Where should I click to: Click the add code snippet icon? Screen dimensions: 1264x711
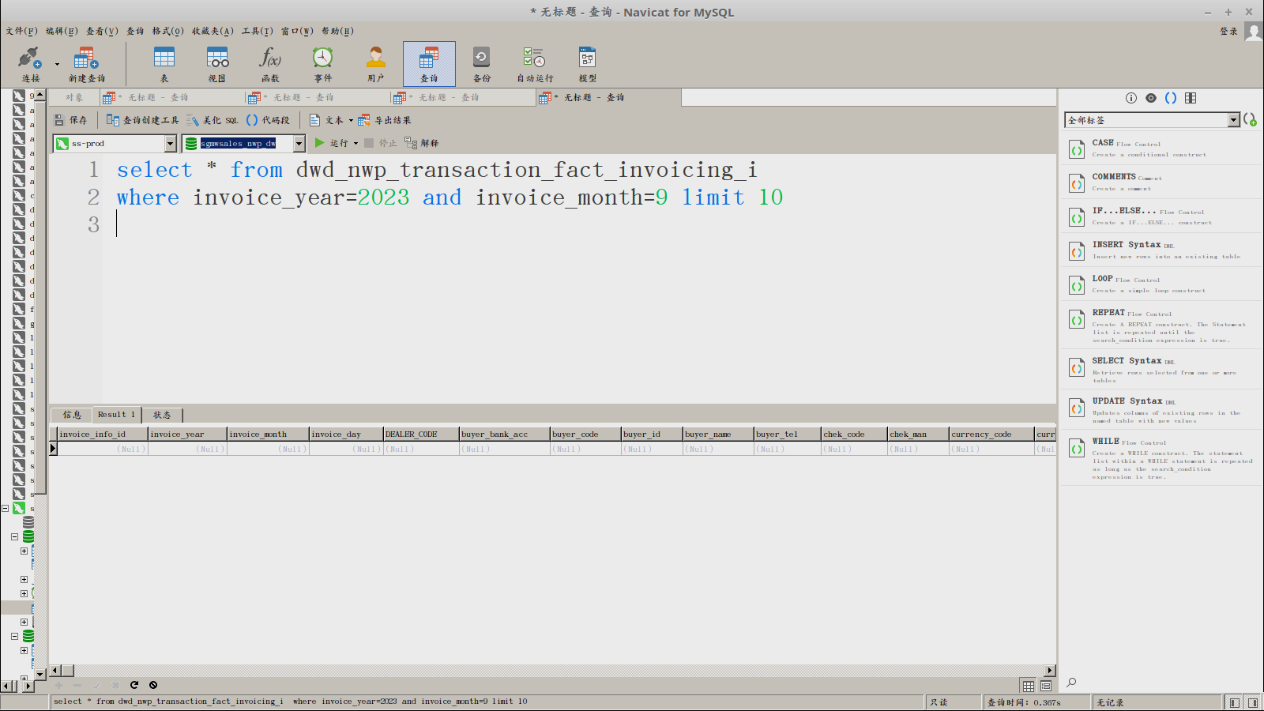[1250, 119]
